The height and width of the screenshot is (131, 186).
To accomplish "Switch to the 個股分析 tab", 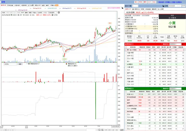I will tap(38, 5).
